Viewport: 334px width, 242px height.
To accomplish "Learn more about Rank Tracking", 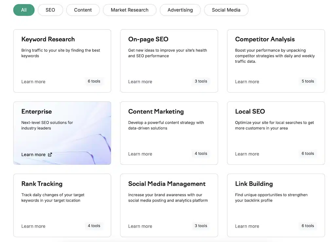I will 33,226.
